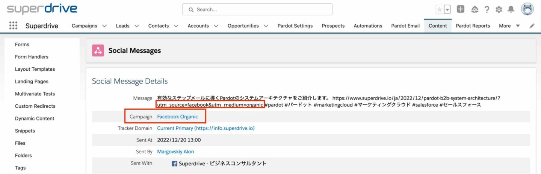Image resolution: width=541 pixels, height=174 pixels.
Task: Click the Sent At value 2022/12/20 13:00
Action: pos(179,140)
